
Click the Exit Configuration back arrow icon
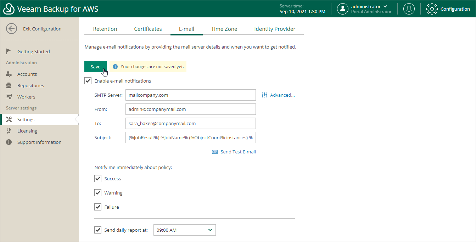(x=12, y=29)
